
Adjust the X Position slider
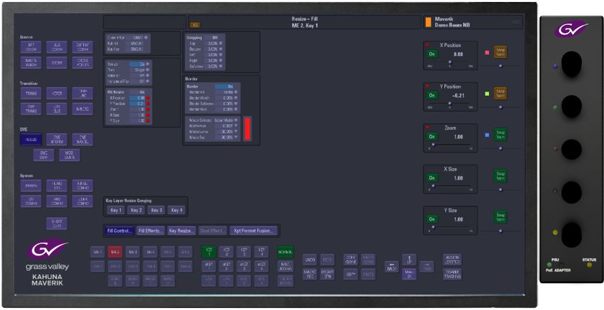[x=450, y=62]
